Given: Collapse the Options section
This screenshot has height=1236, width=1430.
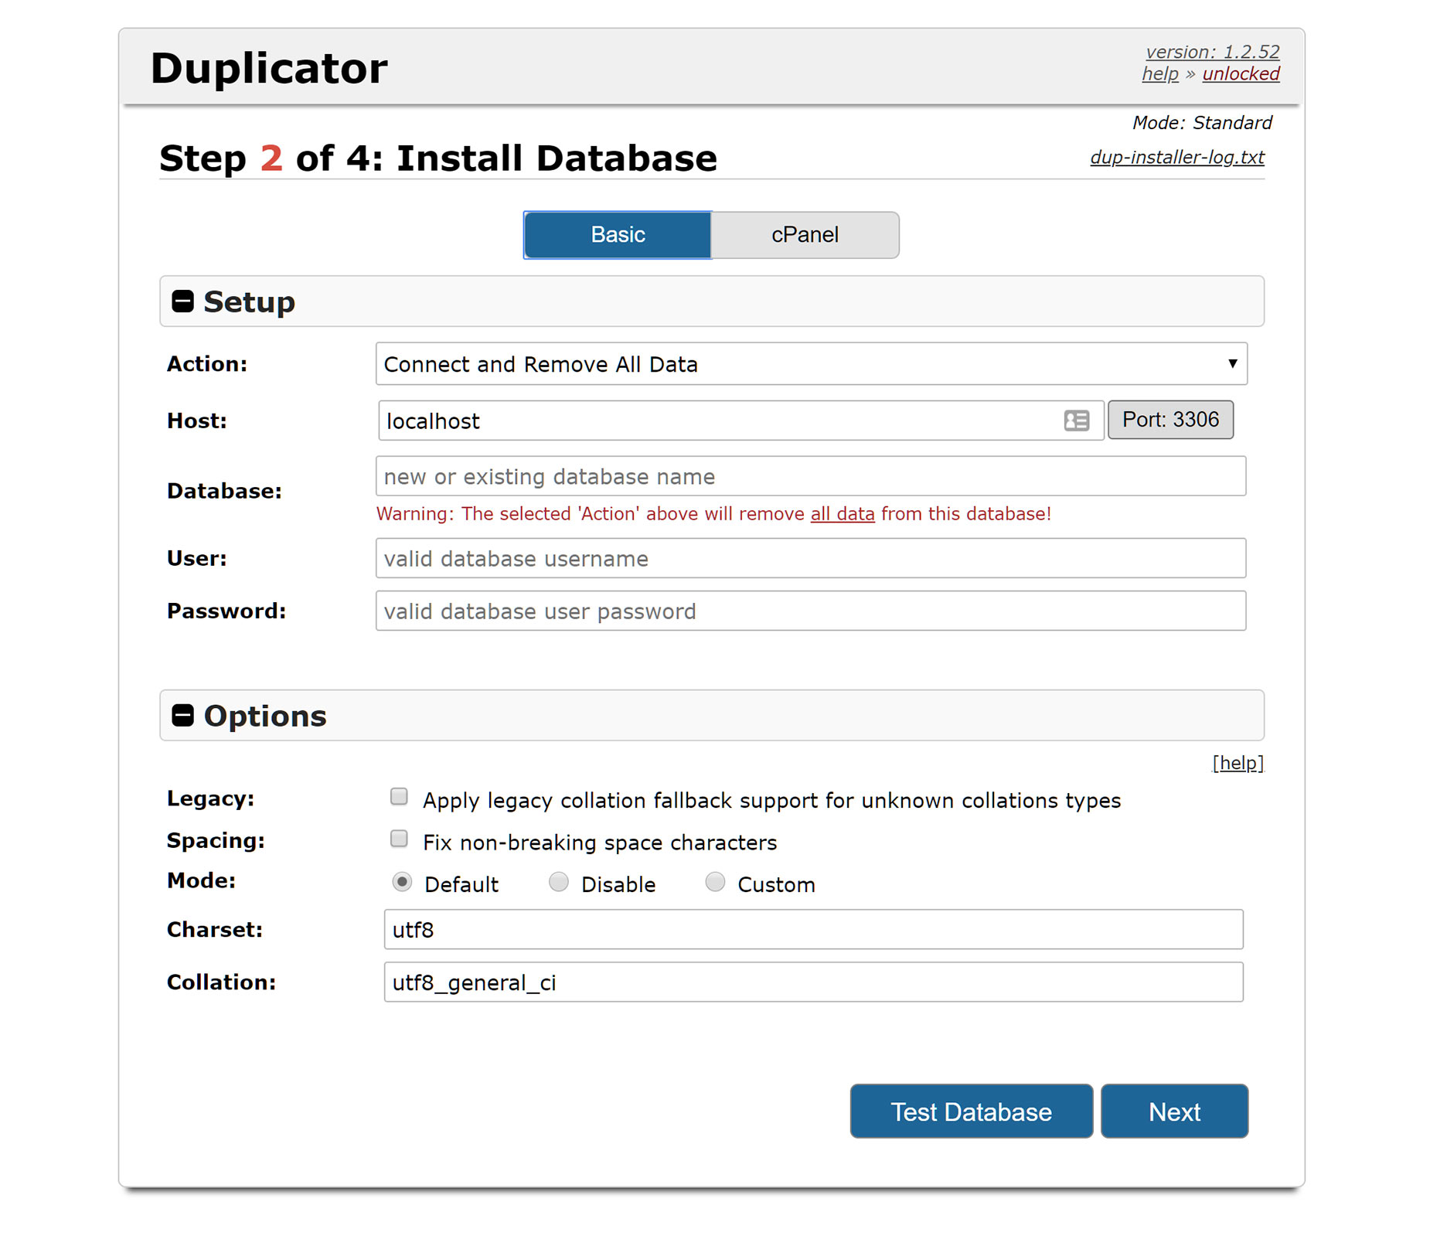Looking at the screenshot, I should click(184, 715).
